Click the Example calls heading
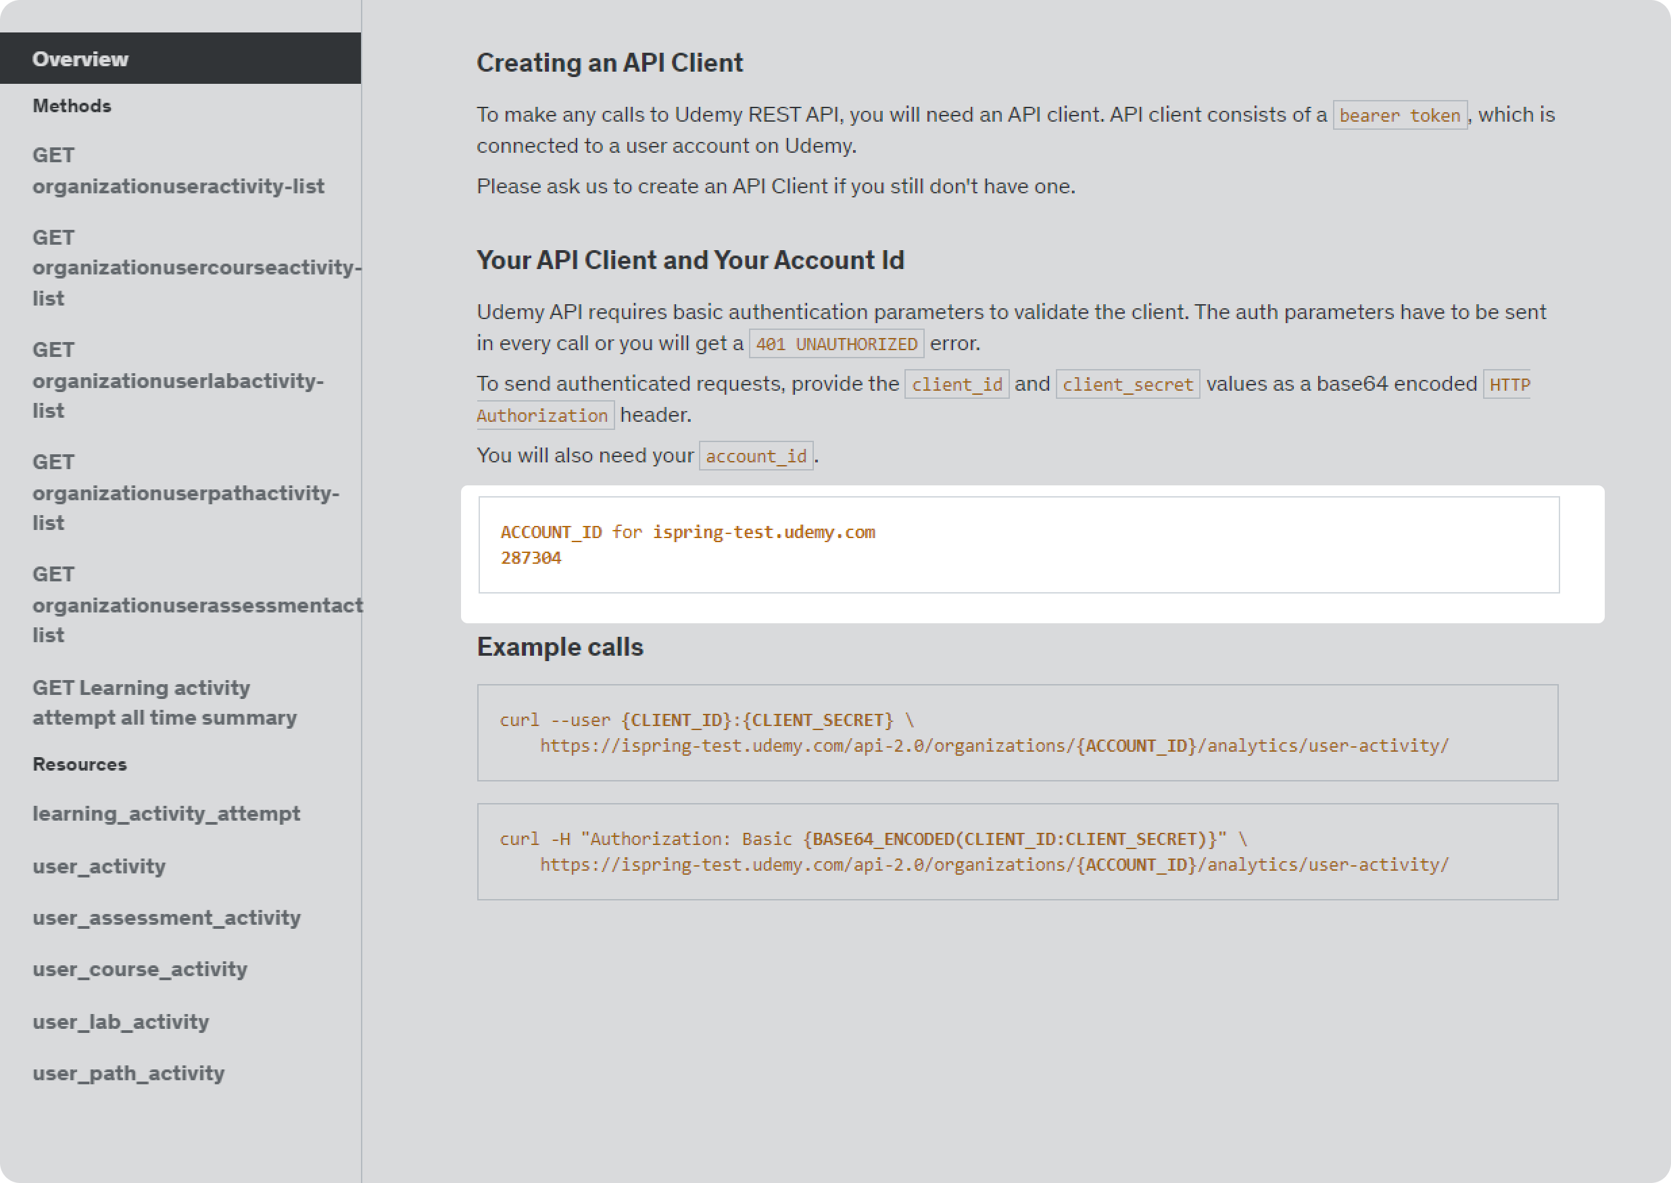The image size is (1671, 1183). click(x=560, y=647)
